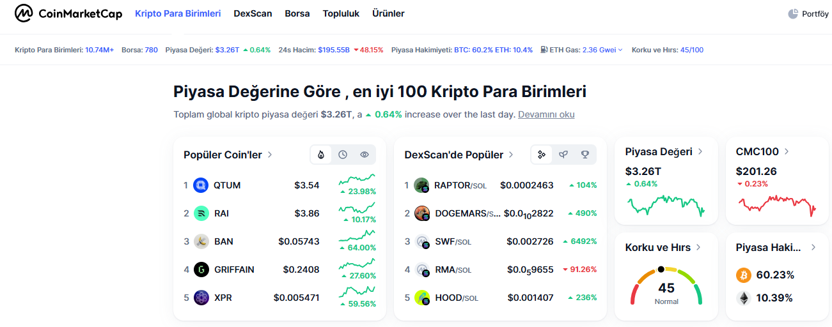Click the Ethereum dominance 10.39% value

775,298
